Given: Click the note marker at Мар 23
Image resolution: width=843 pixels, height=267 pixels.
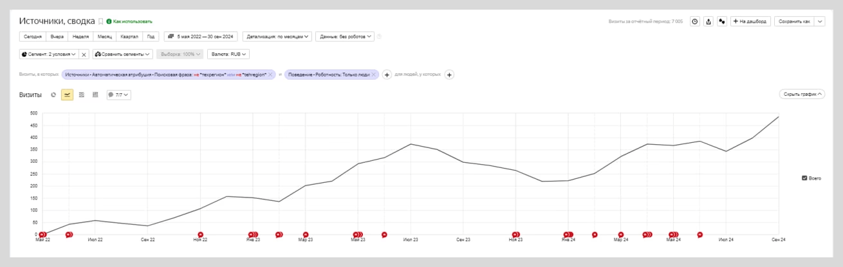Looking at the screenshot, I should point(306,235).
